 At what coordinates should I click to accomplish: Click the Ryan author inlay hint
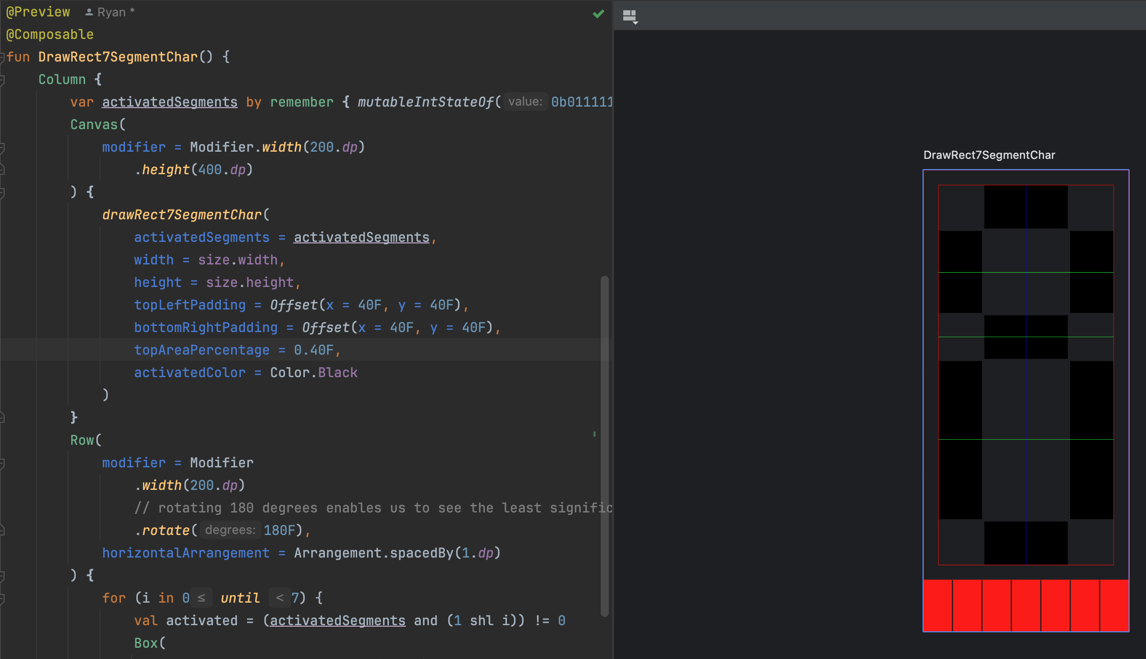coord(110,12)
